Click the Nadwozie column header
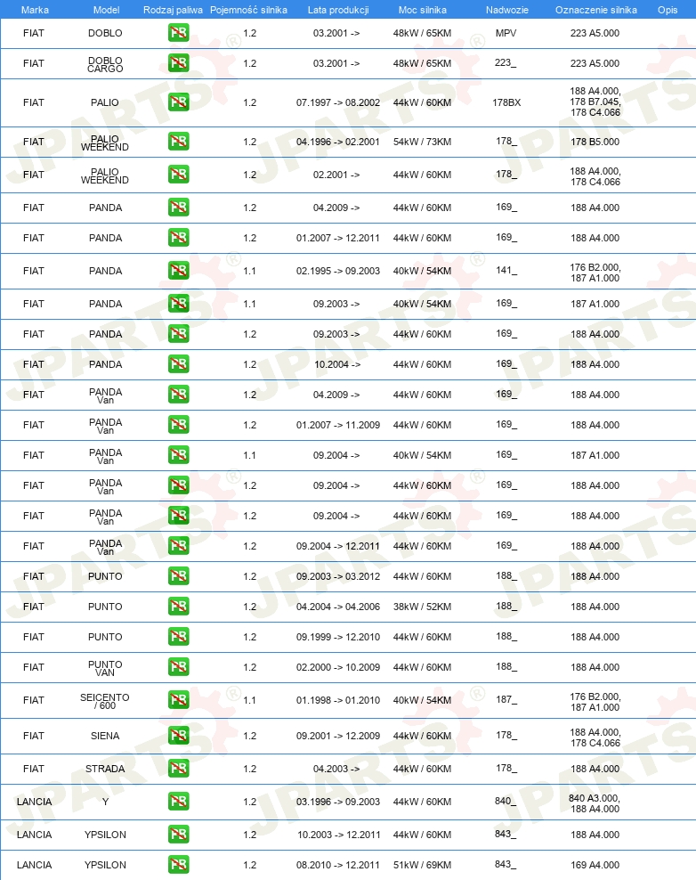 coord(507,10)
